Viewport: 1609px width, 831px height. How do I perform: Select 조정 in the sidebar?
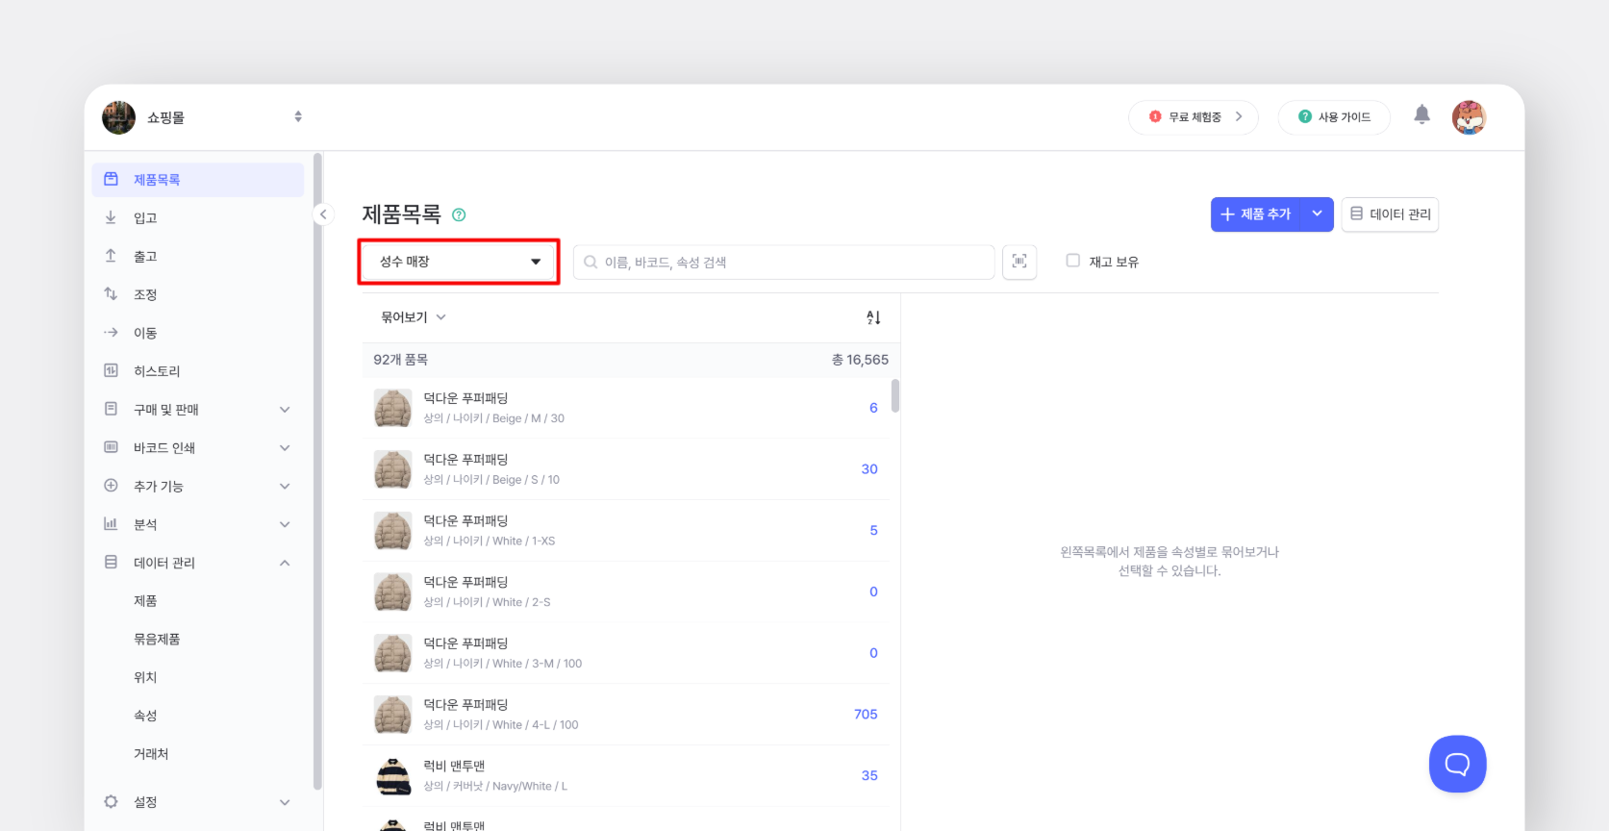click(x=198, y=294)
